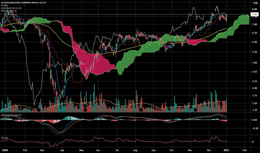260x153 pixels.
Task: Open the earnings marker E below the D marker
Action: 85,110
